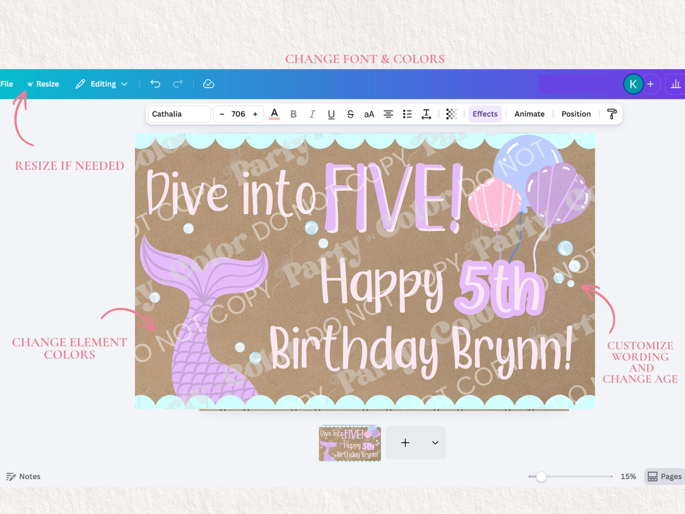Select the pink shell balloon graphic
The width and height of the screenshot is (685, 514).
(494, 204)
